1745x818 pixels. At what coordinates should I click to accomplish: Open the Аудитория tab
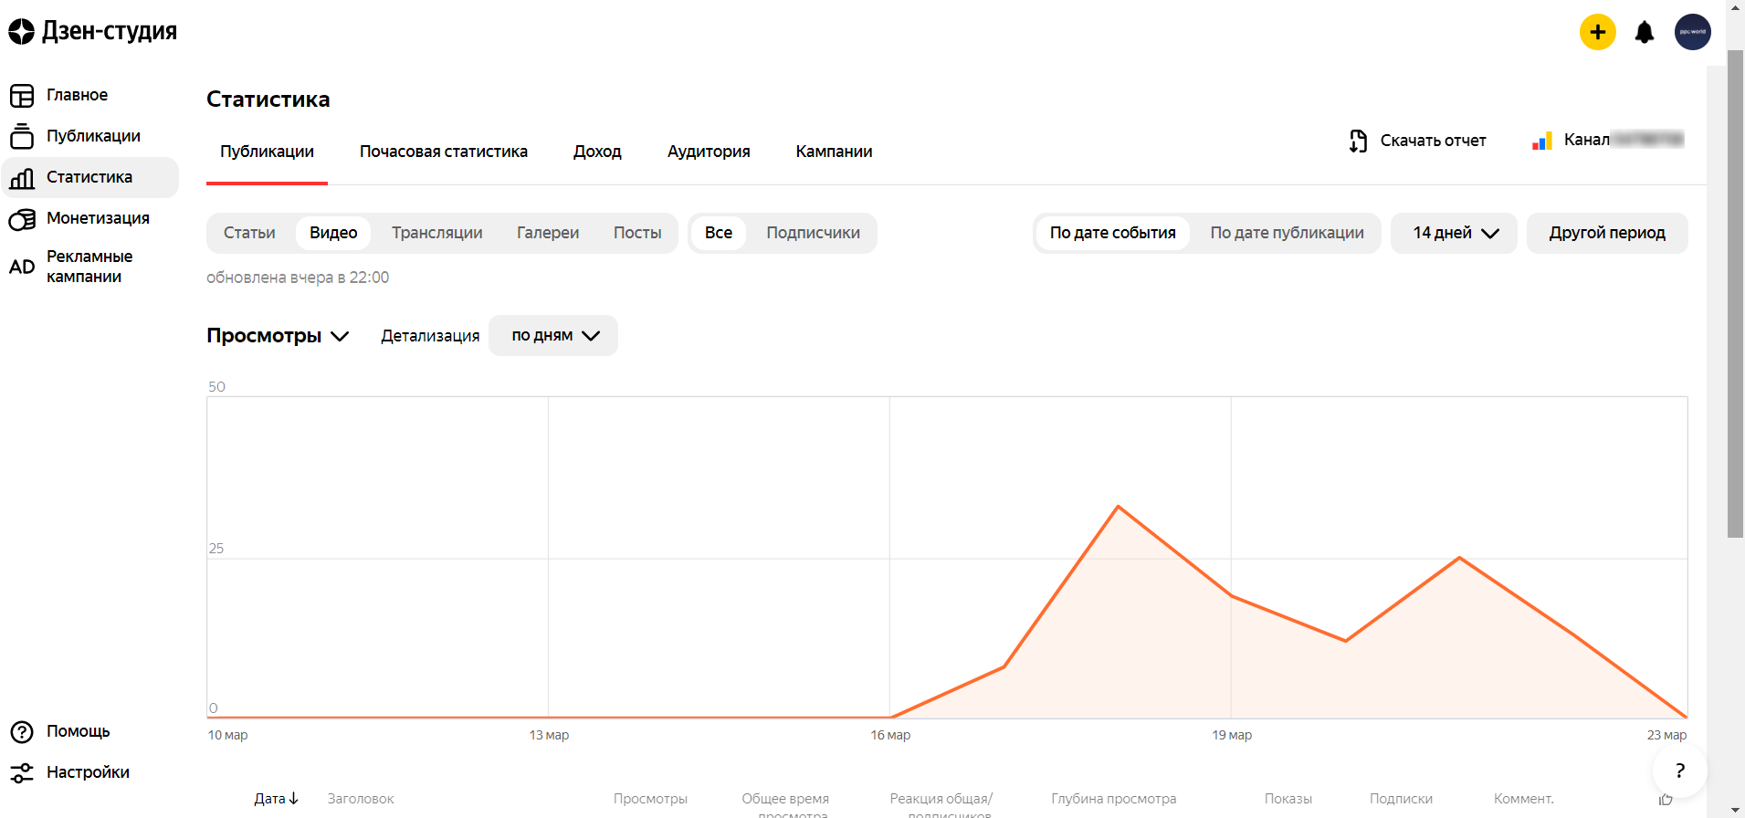coord(708,152)
